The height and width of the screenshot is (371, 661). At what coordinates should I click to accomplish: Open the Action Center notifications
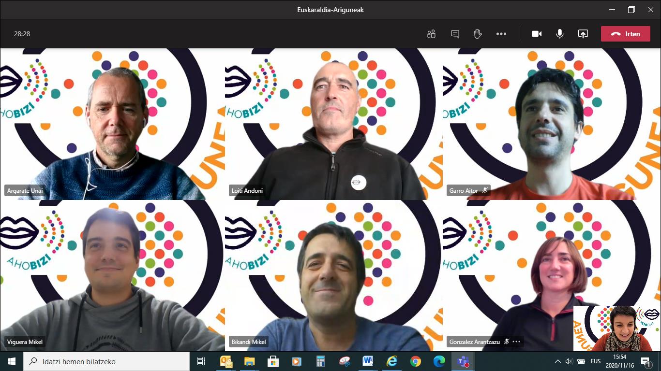646,361
